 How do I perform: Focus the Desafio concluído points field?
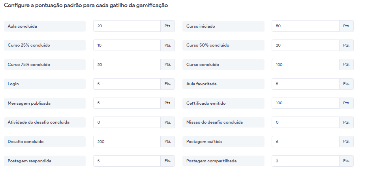click(x=127, y=141)
